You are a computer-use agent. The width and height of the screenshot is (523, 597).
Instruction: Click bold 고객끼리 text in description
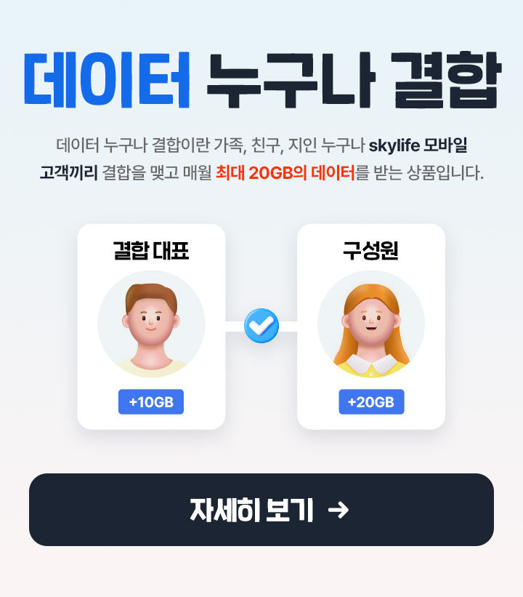click(x=69, y=173)
